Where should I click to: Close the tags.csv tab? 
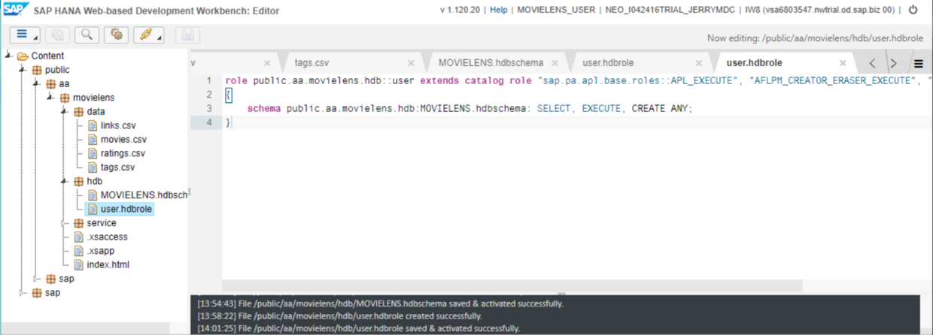410,64
